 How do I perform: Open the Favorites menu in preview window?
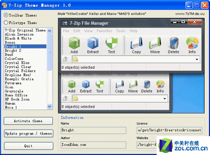pos(105,31)
